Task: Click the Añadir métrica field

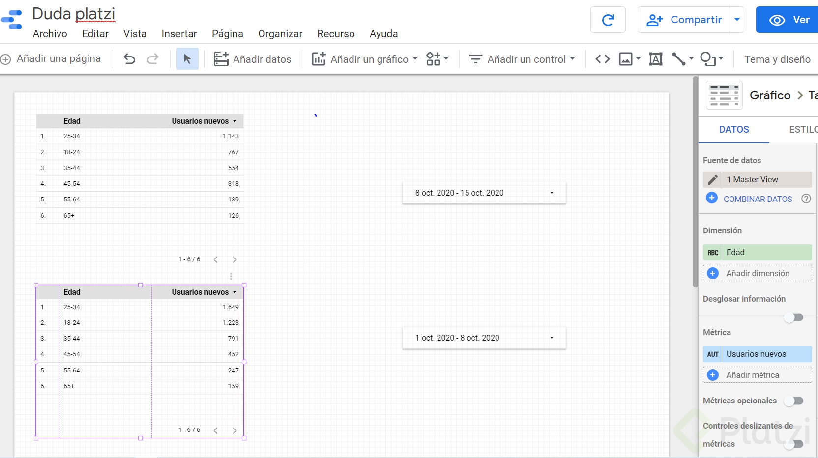Action: 758,375
